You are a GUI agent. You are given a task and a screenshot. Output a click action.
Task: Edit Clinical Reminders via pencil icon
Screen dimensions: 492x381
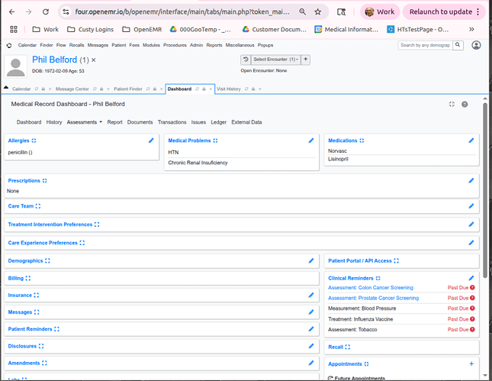[x=471, y=278]
